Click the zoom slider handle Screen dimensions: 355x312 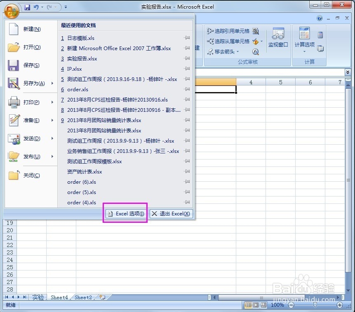[x=315, y=305]
